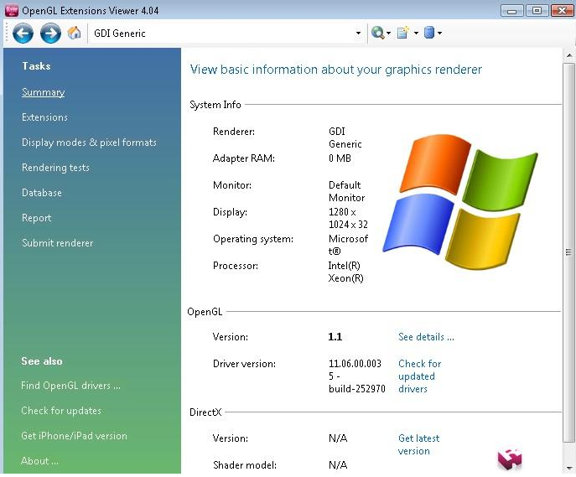
Task: Open dropdown arrow next to document icon
Action: (416, 33)
